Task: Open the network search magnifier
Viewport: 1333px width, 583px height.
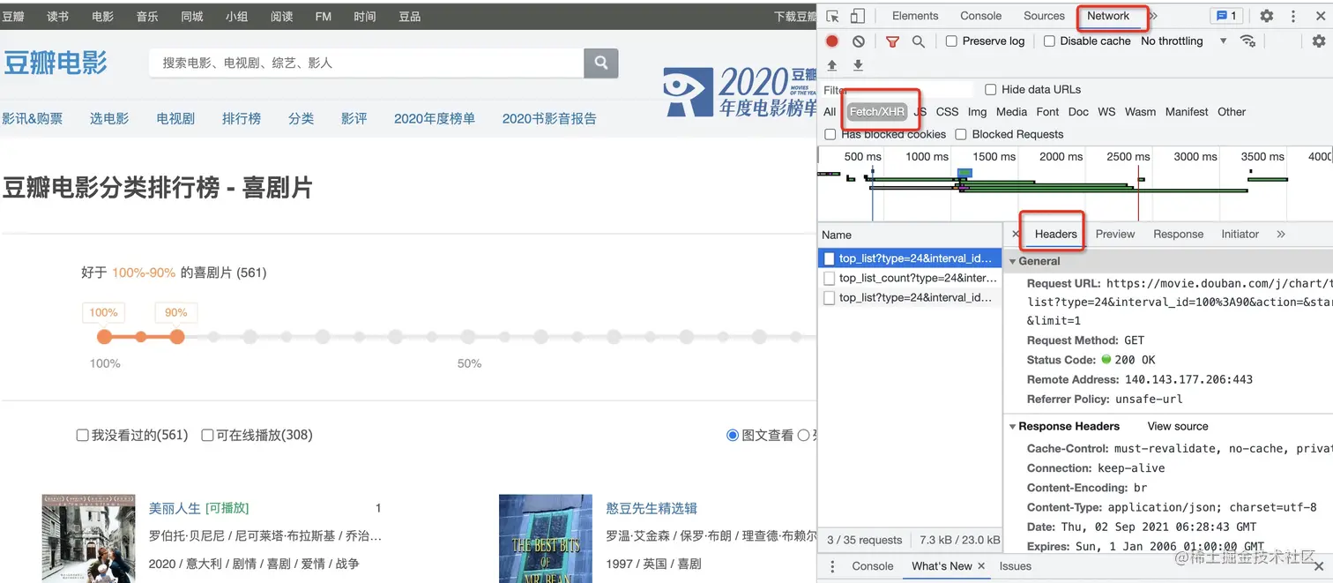Action: tap(919, 41)
